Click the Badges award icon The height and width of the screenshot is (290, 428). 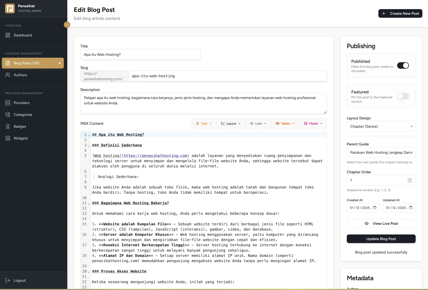coord(8,126)
